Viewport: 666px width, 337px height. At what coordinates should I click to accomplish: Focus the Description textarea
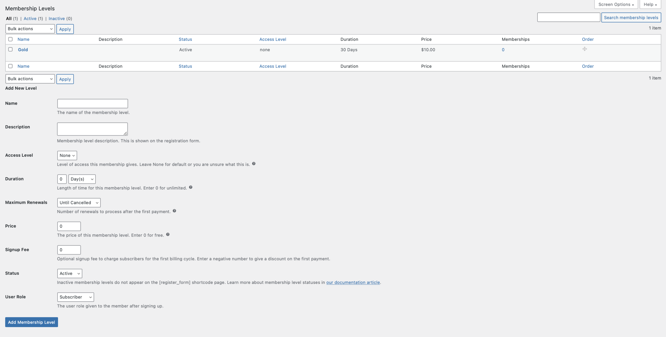[x=92, y=129]
